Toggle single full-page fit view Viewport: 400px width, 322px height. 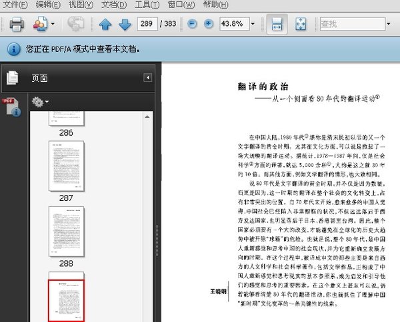tap(301, 25)
